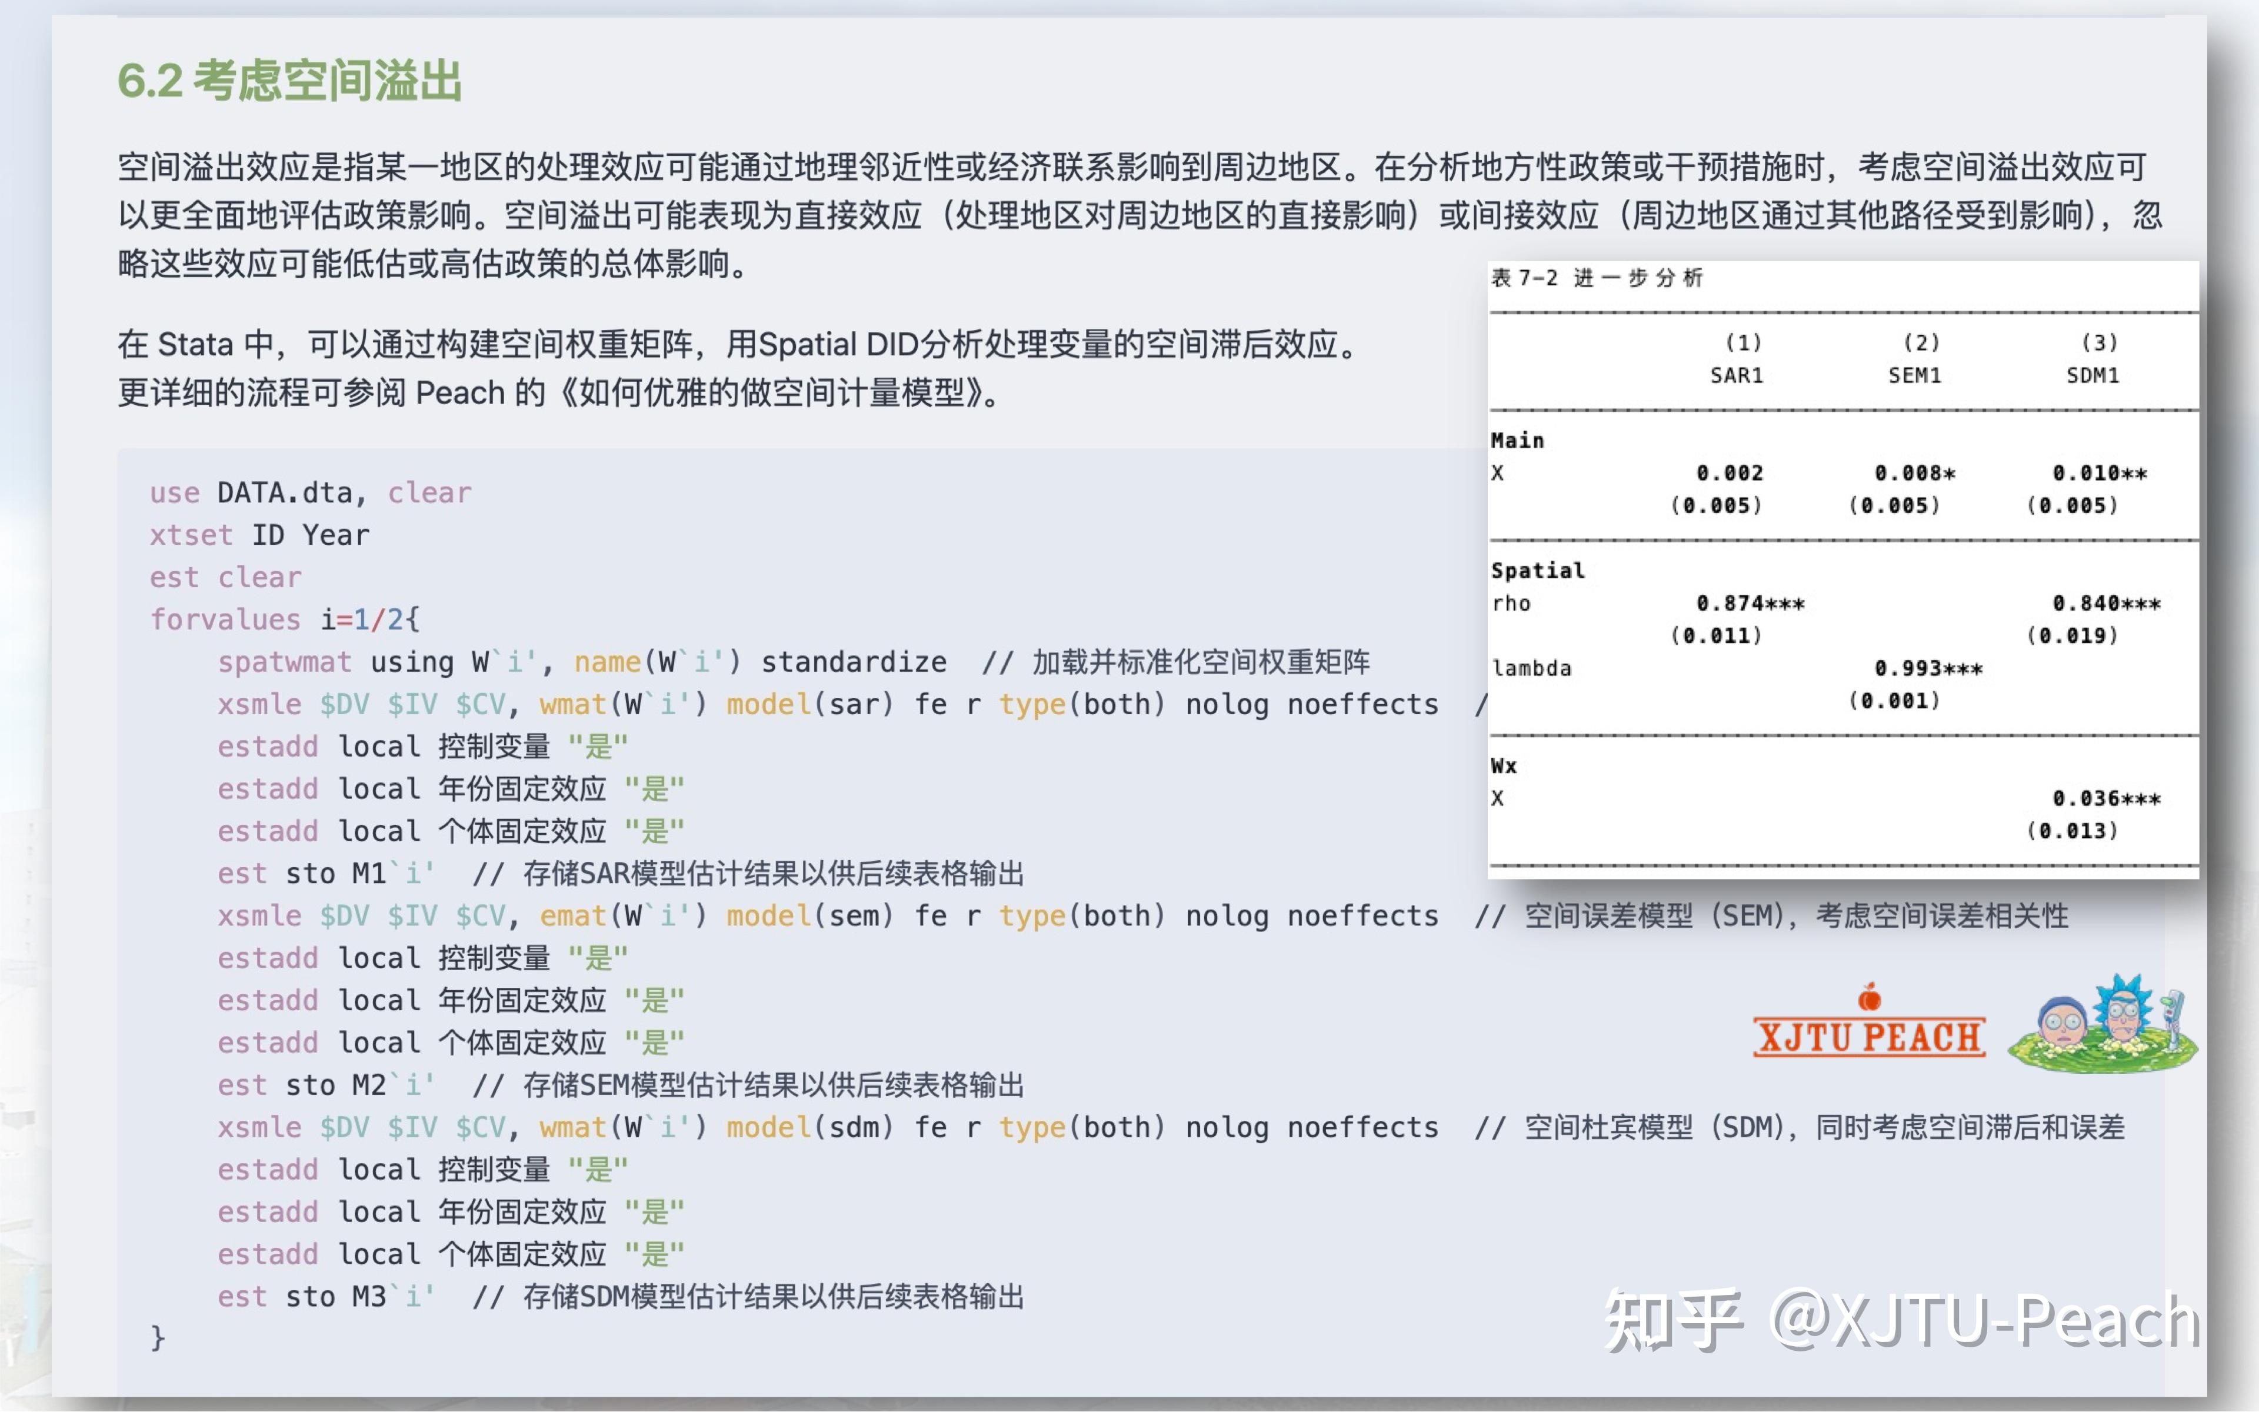2259x1412 pixels.
Task: Select the SAR1 column header in the table
Action: pos(1738,377)
